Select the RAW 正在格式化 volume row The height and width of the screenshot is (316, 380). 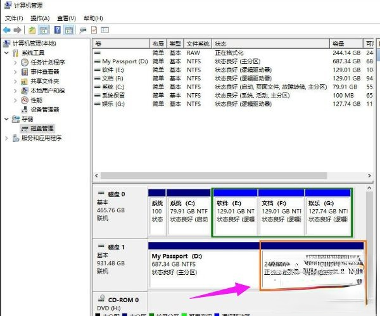click(x=232, y=53)
